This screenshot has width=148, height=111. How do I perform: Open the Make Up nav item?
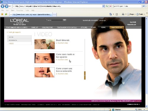tap(35, 28)
